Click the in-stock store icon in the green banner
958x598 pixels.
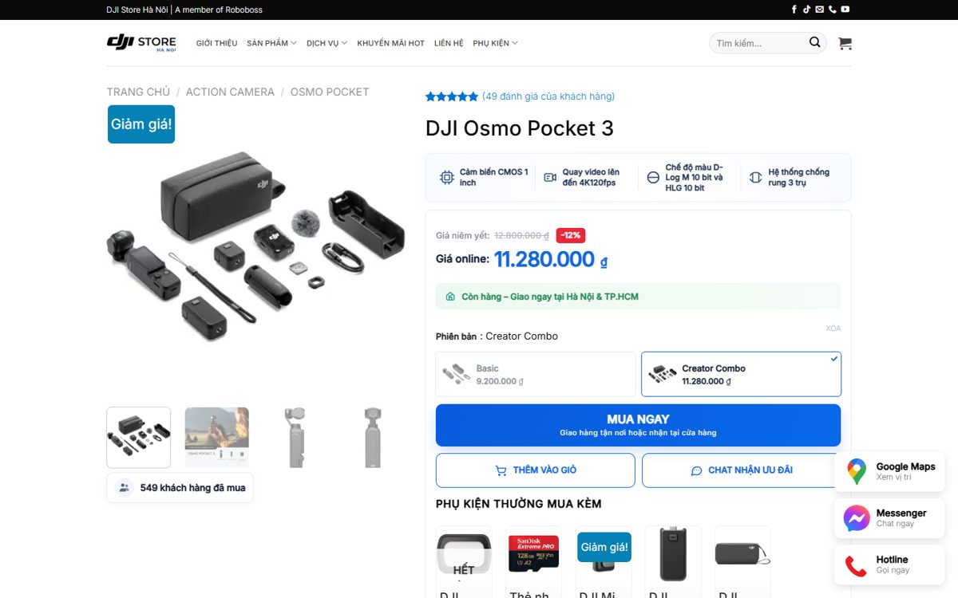450,297
